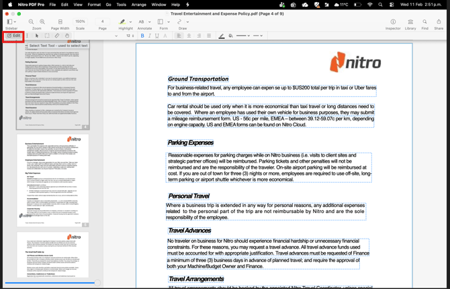
Task: Select the Highlight marker tool
Action: (x=122, y=22)
